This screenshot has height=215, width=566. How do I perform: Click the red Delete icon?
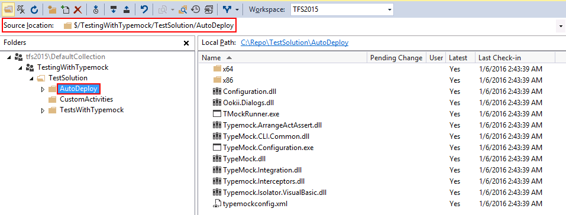[x=77, y=9]
